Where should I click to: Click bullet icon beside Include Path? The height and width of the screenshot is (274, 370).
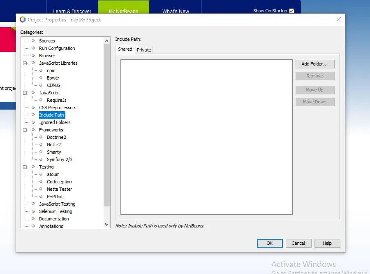pyautogui.click(x=33, y=115)
